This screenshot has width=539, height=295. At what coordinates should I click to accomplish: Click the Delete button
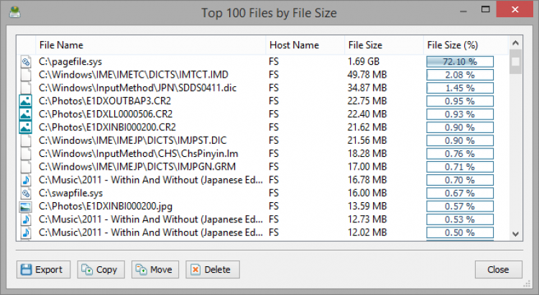coord(212,270)
